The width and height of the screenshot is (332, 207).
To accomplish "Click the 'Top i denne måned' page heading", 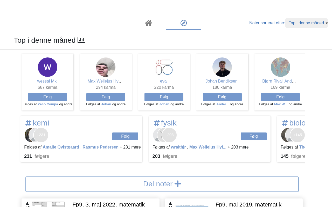I will (x=45, y=40).
